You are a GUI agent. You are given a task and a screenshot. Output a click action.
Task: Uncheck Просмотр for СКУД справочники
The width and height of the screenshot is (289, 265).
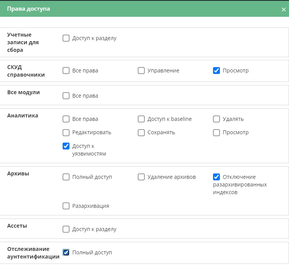click(216, 71)
